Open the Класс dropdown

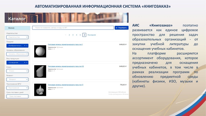17,71
